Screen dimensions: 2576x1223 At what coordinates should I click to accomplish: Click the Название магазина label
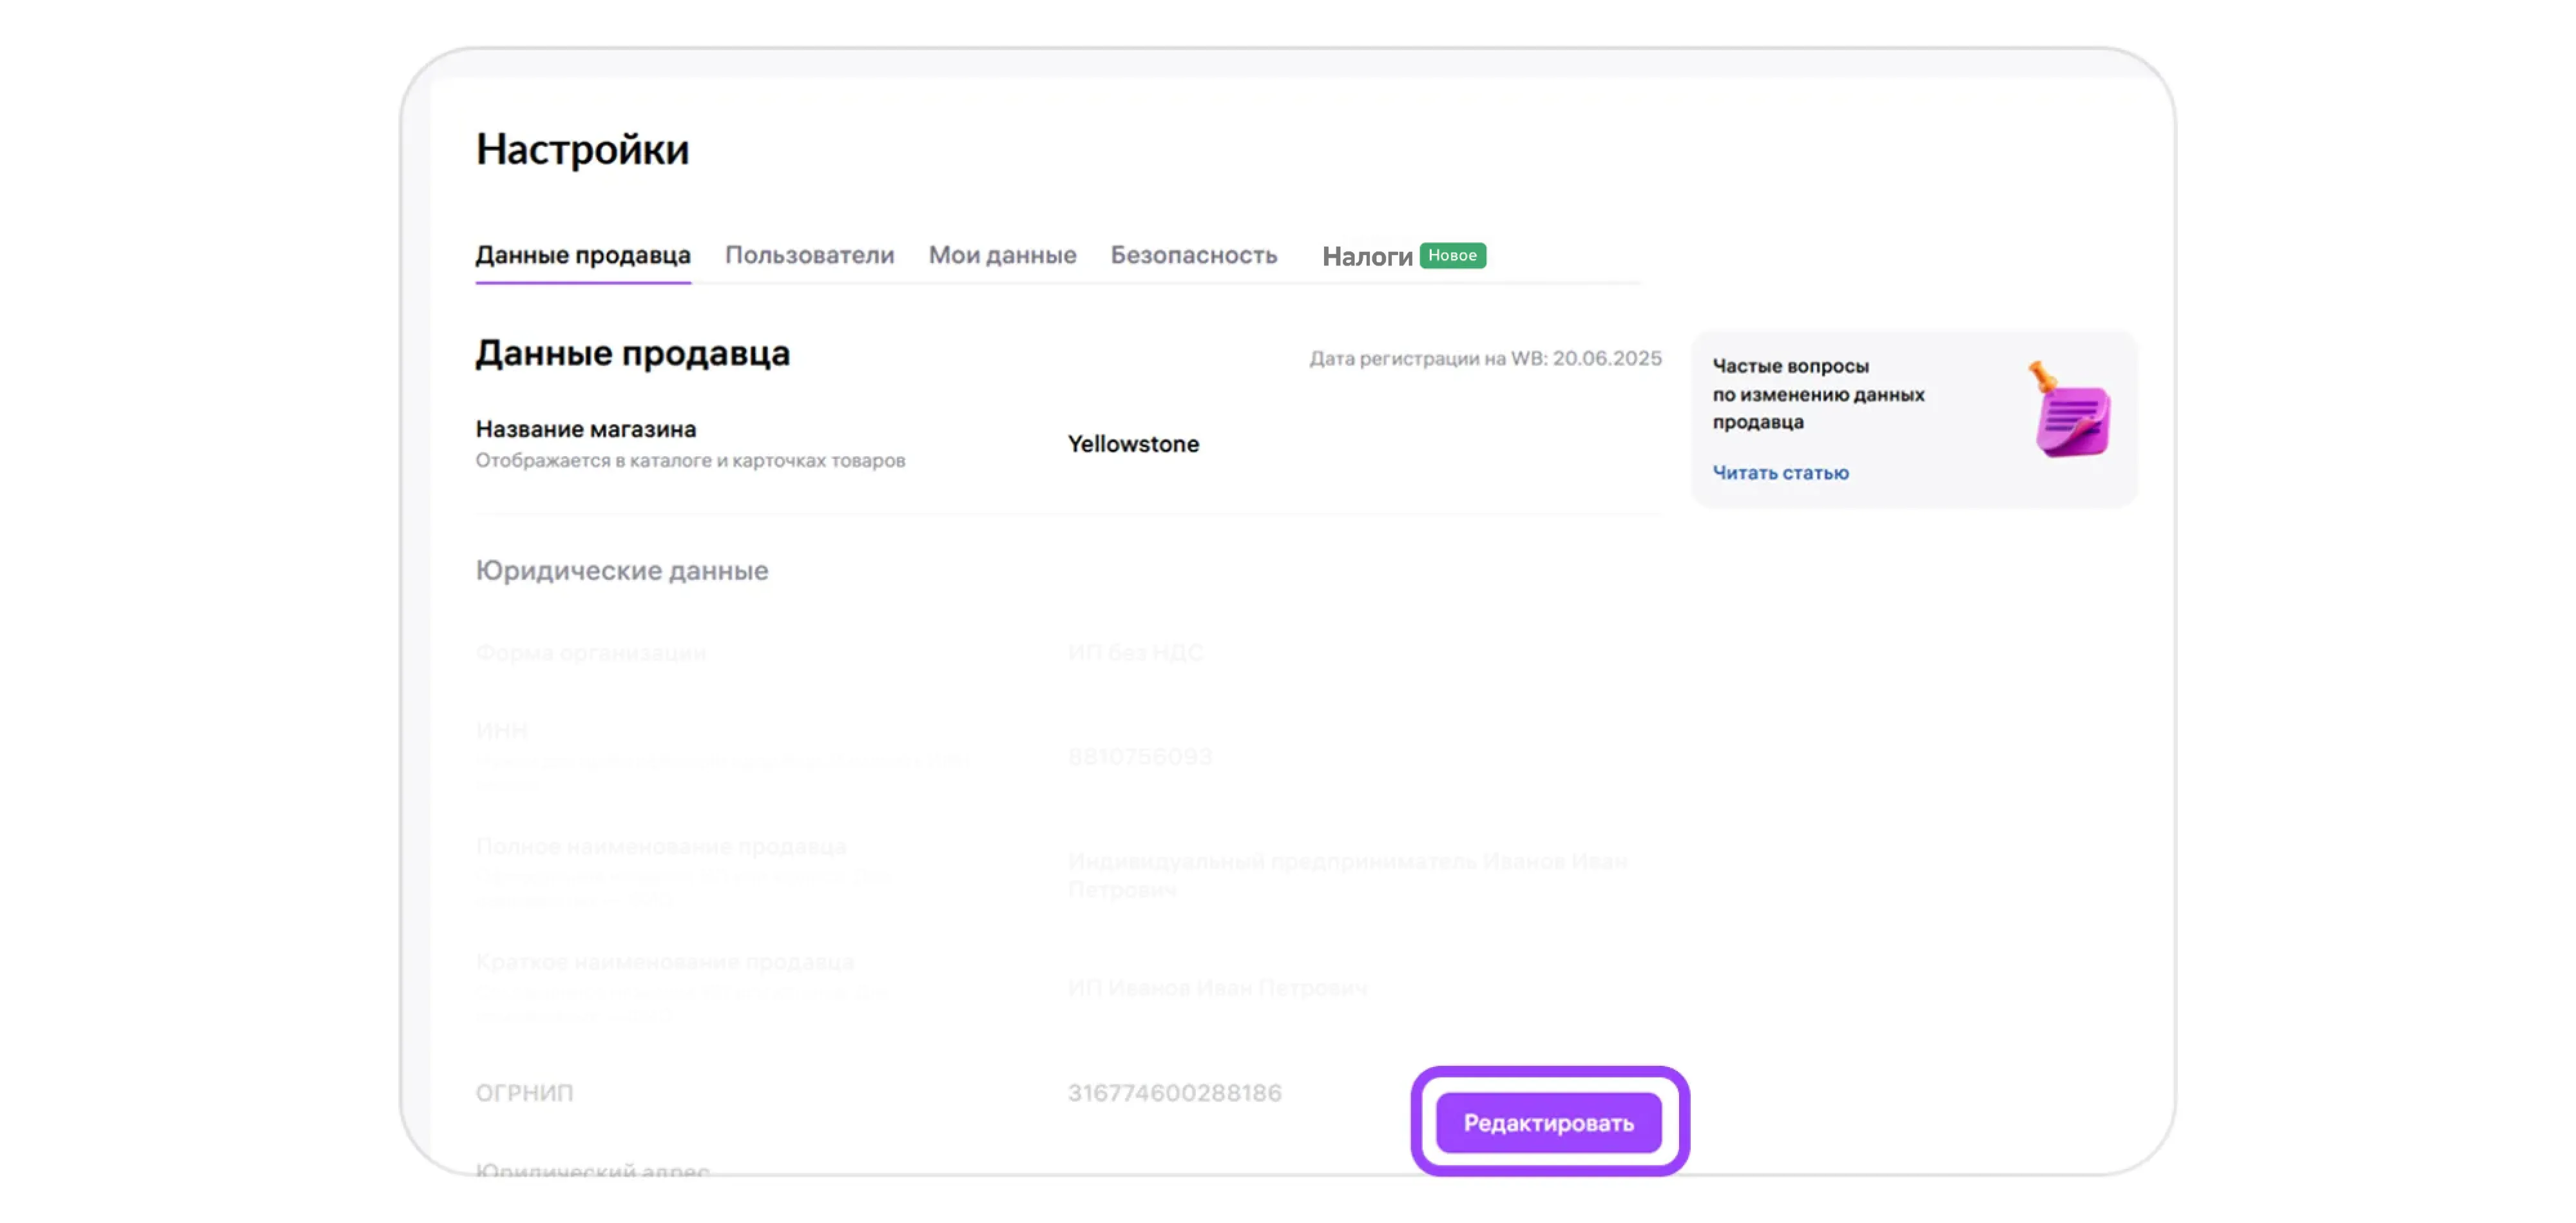point(585,429)
